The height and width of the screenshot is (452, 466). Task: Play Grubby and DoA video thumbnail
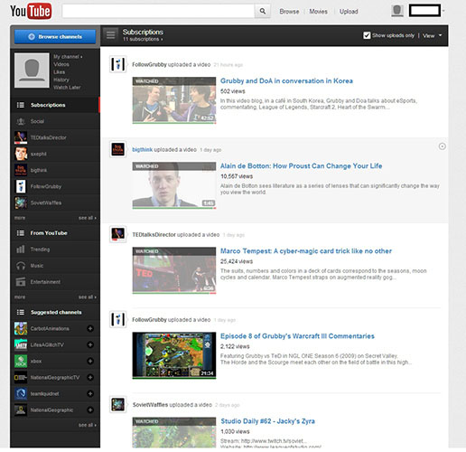click(174, 100)
